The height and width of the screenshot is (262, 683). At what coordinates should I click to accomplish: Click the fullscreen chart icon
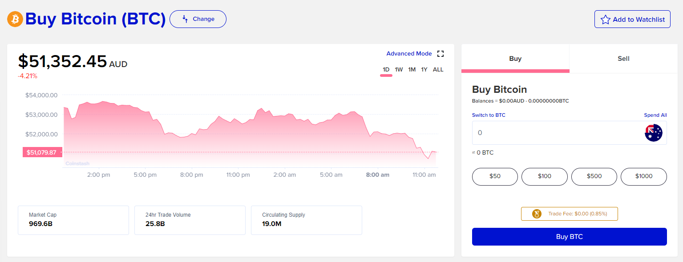pos(441,54)
